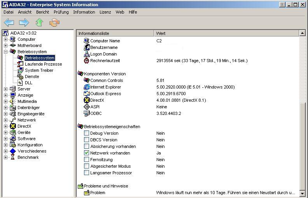Click the Internet Explorer icon in the list
The height and width of the screenshot is (198, 308).
click(87, 87)
